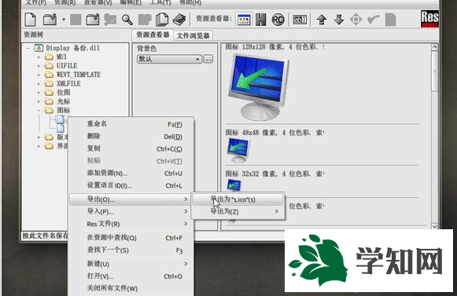Image resolution: width=457 pixels, height=296 pixels.
Task: Click the viewer scrollbar down arrow
Action: point(434,226)
